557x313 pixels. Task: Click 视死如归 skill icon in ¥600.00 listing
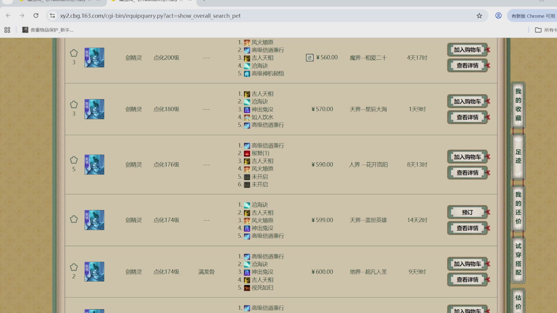click(x=247, y=288)
